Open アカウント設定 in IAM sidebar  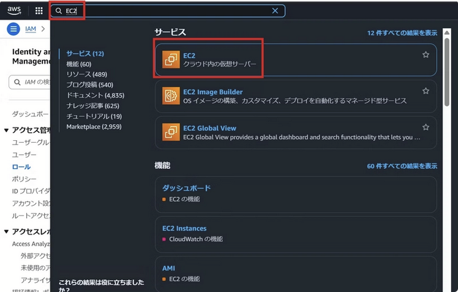coord(31,203)
